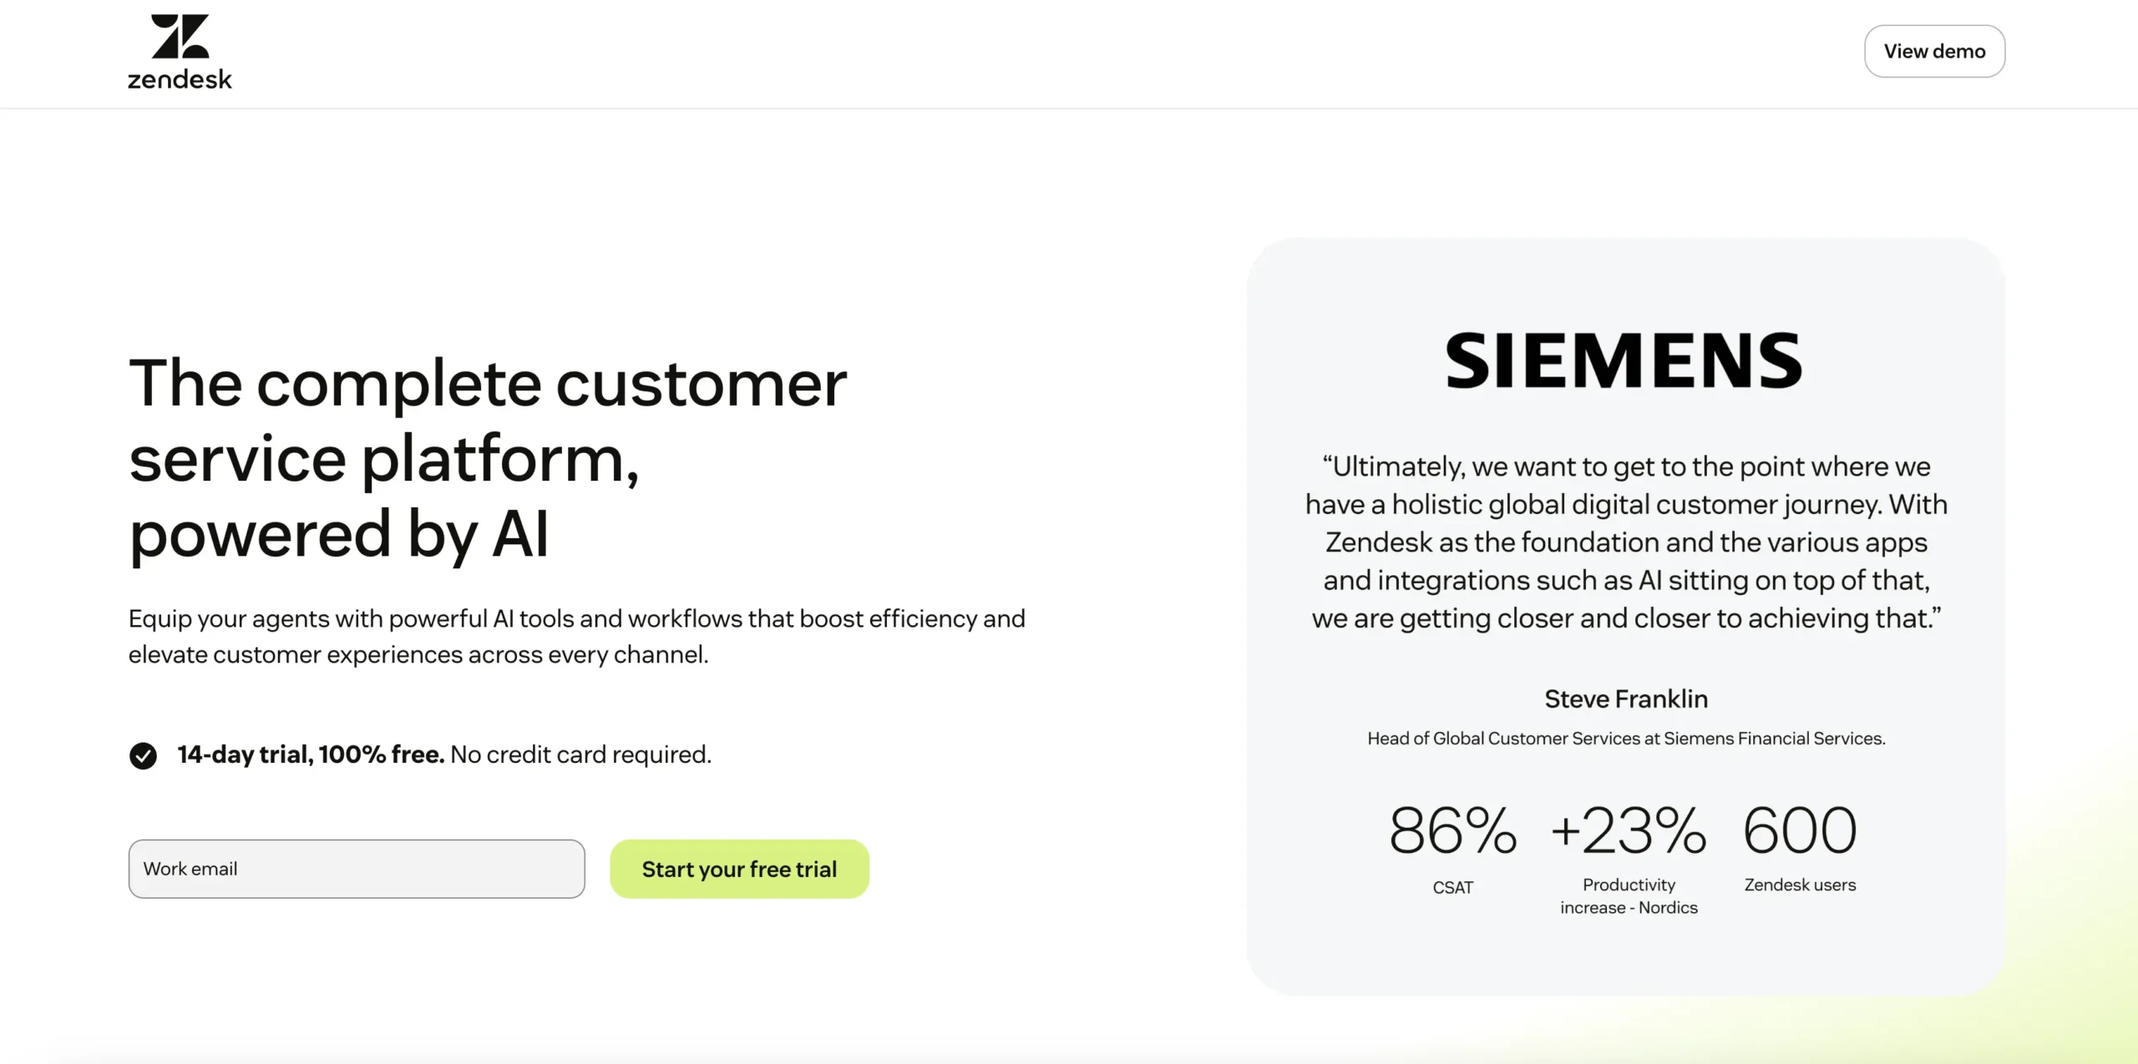Open the View demo page
Screen dimensions: 2138x1064
click(x=1934, y=51)
